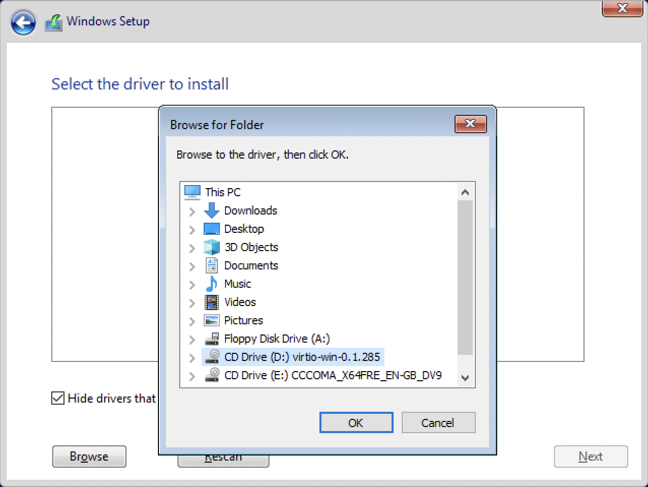Expand the CD Drive (E:) CCCOMA node

192,376
